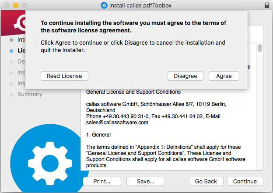273x193 pixels.
Task: Click the large blue gear logo
Action: tap(49, 158)
